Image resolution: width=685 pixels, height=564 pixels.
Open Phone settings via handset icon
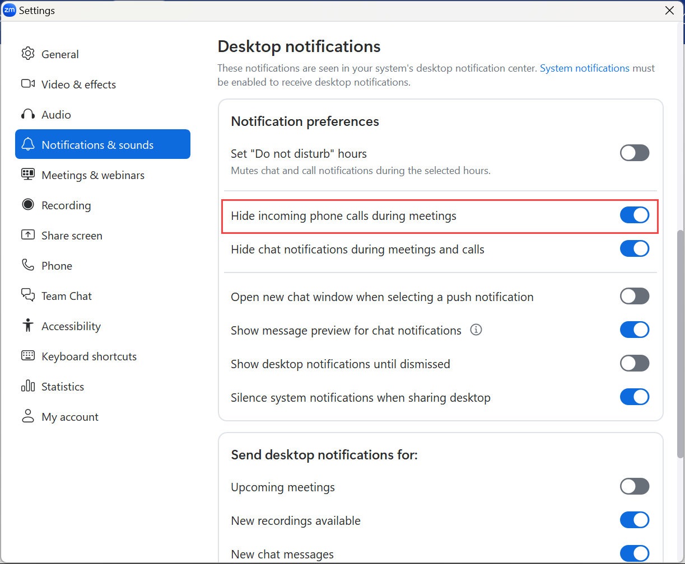[x=27, y=265]
